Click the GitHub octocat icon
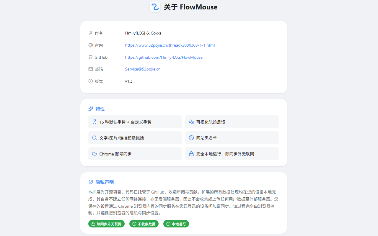This screenshot has width=378, height=236. [91, 57]
